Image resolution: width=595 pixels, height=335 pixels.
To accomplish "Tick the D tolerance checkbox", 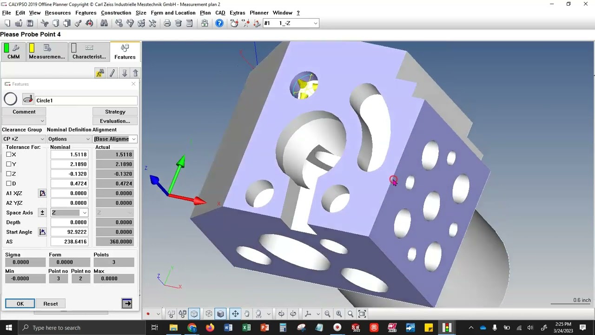I will (x=9, y=184).
